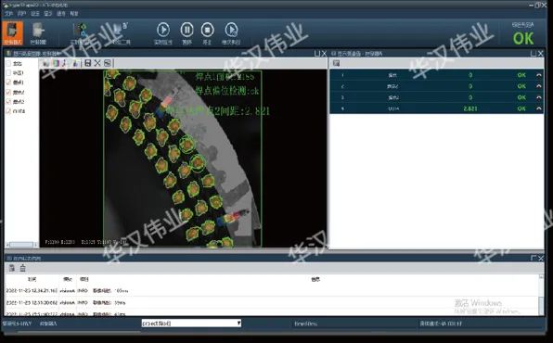
Task: Open the first menu in the menu bar
Action: (x=8, y=14)
